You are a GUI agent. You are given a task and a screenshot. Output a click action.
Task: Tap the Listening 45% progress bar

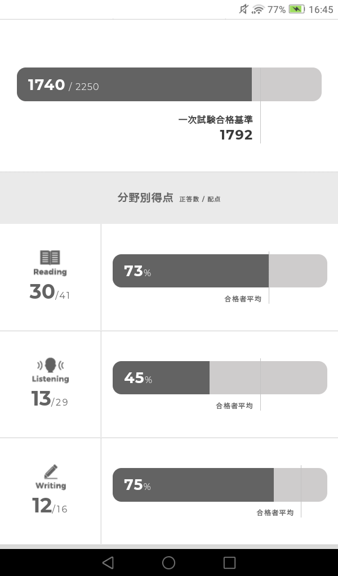point(220,378)
